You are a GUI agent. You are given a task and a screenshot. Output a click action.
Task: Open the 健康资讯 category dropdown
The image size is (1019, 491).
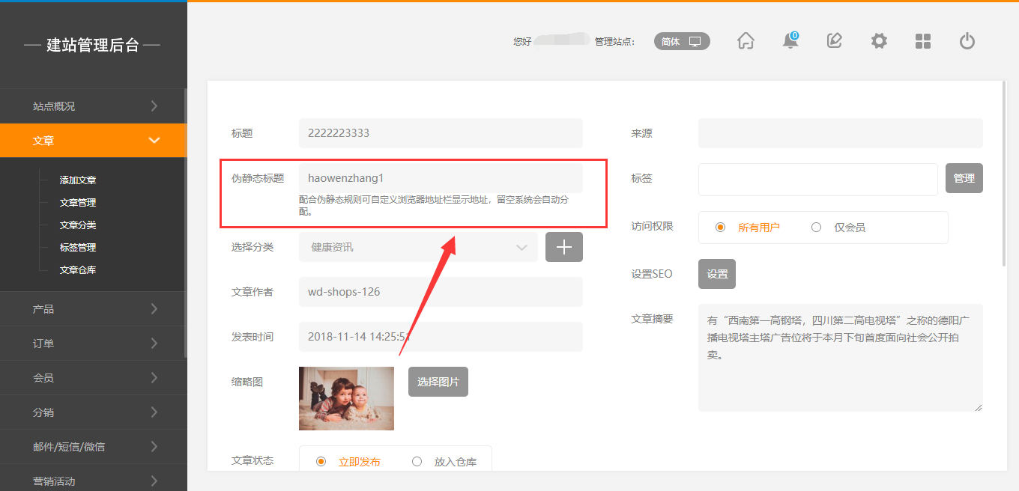418,247
